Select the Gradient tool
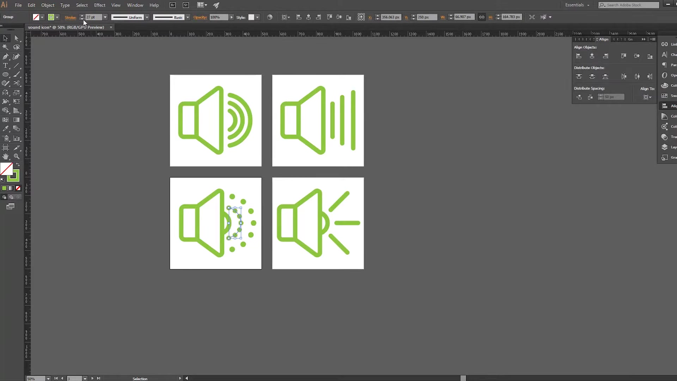Viewport: 677px width, 381px height. coord(17,120)
